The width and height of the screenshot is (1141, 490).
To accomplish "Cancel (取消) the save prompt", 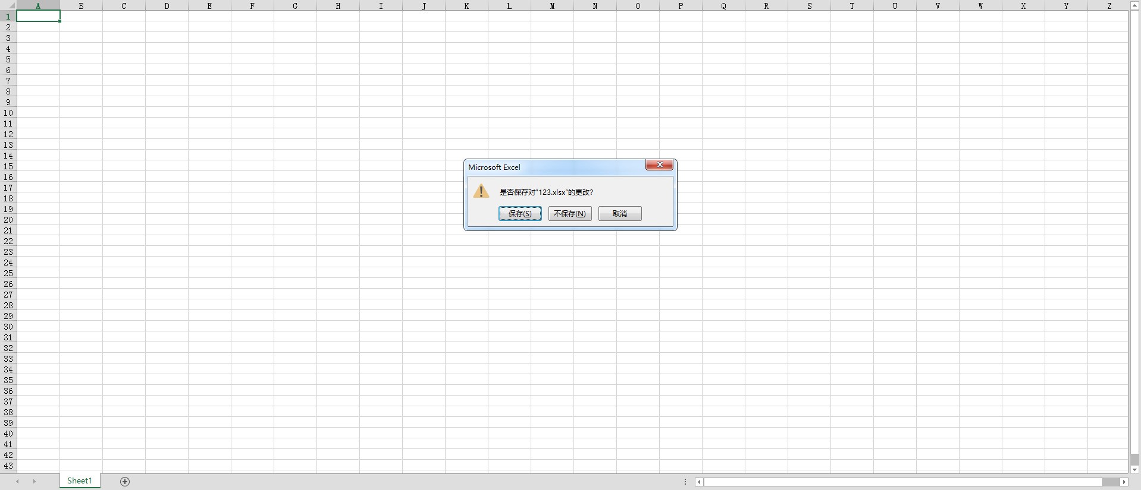I will coord(620,214).
